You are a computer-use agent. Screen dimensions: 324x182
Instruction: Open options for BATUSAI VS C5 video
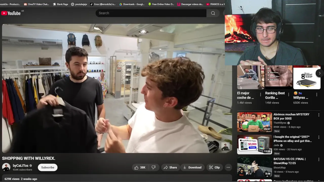(x=319, y=160)
